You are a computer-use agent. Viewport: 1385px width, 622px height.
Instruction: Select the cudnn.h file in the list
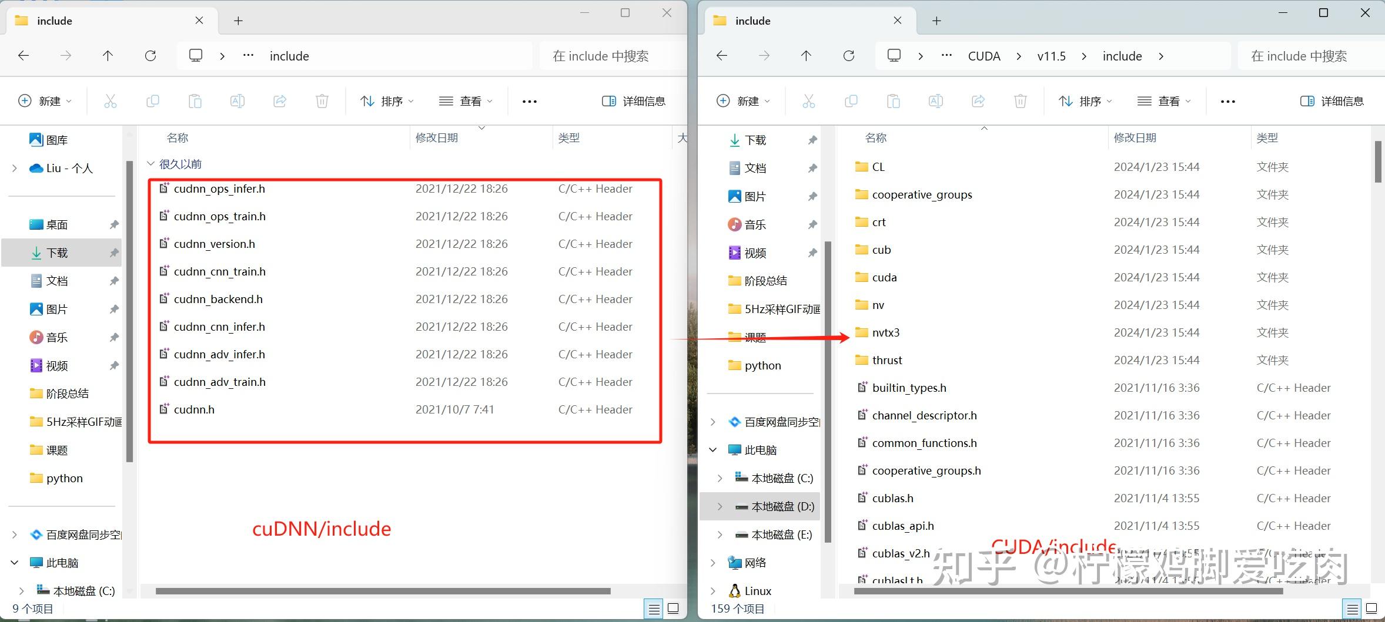[194, 409]
